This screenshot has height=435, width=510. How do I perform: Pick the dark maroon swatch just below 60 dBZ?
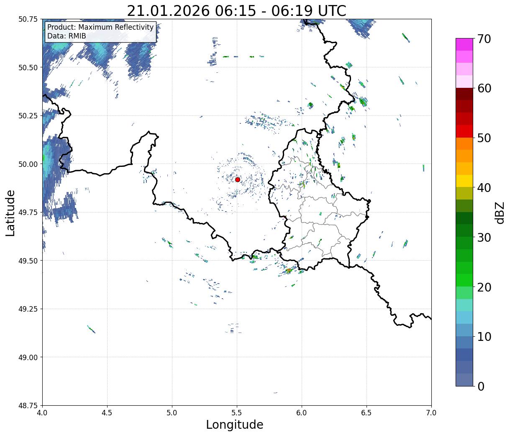tap(464, 94)
